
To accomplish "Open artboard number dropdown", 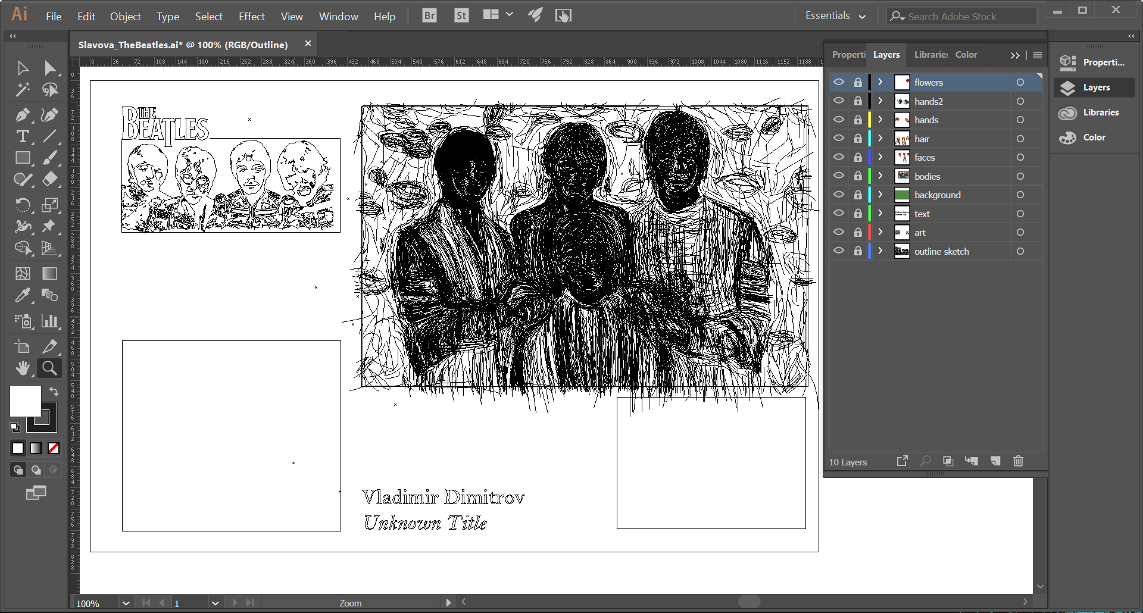I will click(215, 603).
